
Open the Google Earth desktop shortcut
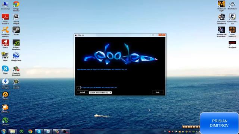coord(16,57)
